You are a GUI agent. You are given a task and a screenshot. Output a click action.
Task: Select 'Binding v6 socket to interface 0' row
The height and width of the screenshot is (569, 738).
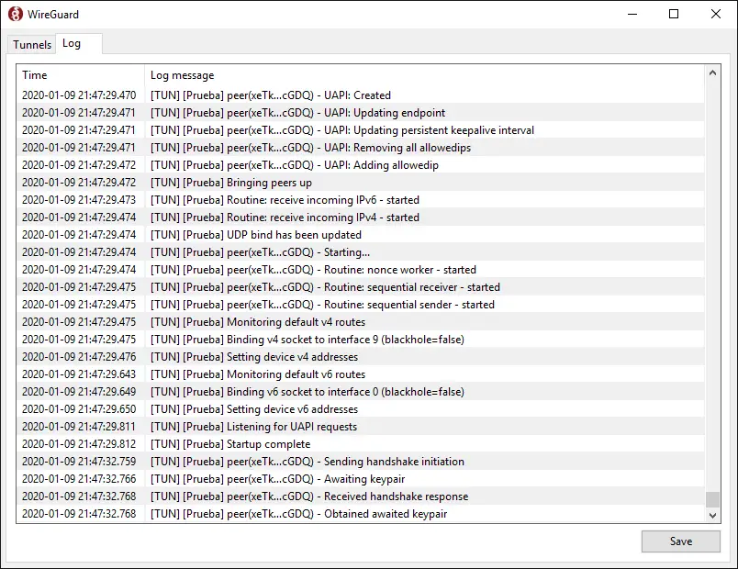pos(361,391)
